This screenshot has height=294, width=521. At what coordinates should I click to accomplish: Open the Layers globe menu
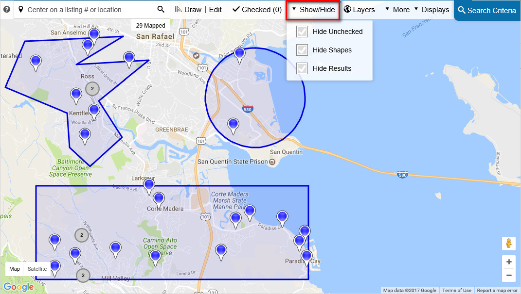359,10
